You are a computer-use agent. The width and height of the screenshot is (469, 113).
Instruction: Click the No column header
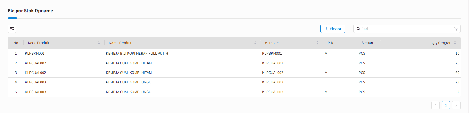(x=16, y=43)
